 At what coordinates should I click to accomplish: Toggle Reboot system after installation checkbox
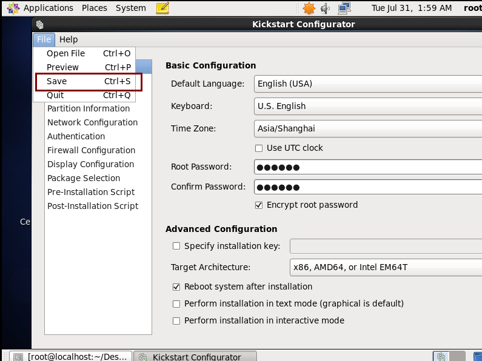[176, 286]
